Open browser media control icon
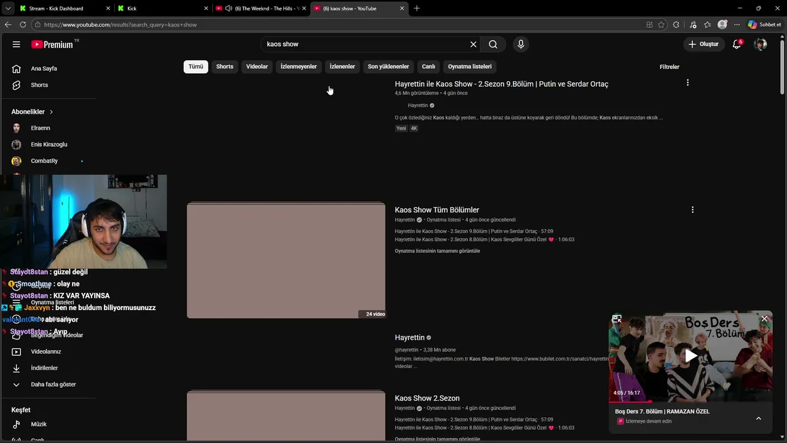This screenshot has height=443, width=787. coord(693,25)
